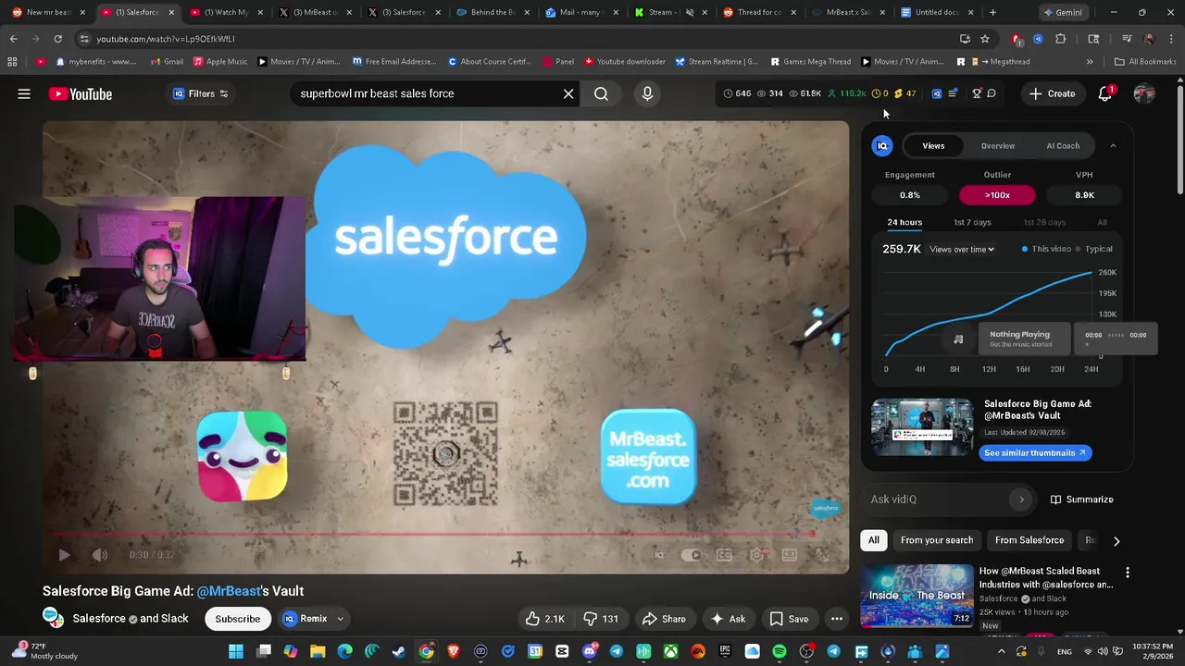The width and height of the screenshot is (1185, 666).
Task: Select the All time range
Action: (x=1102, y=222)
